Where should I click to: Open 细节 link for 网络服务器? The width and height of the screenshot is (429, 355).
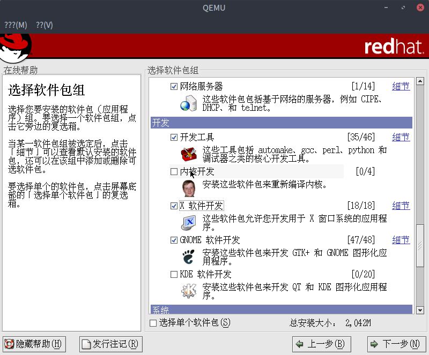tap(401, 86)
